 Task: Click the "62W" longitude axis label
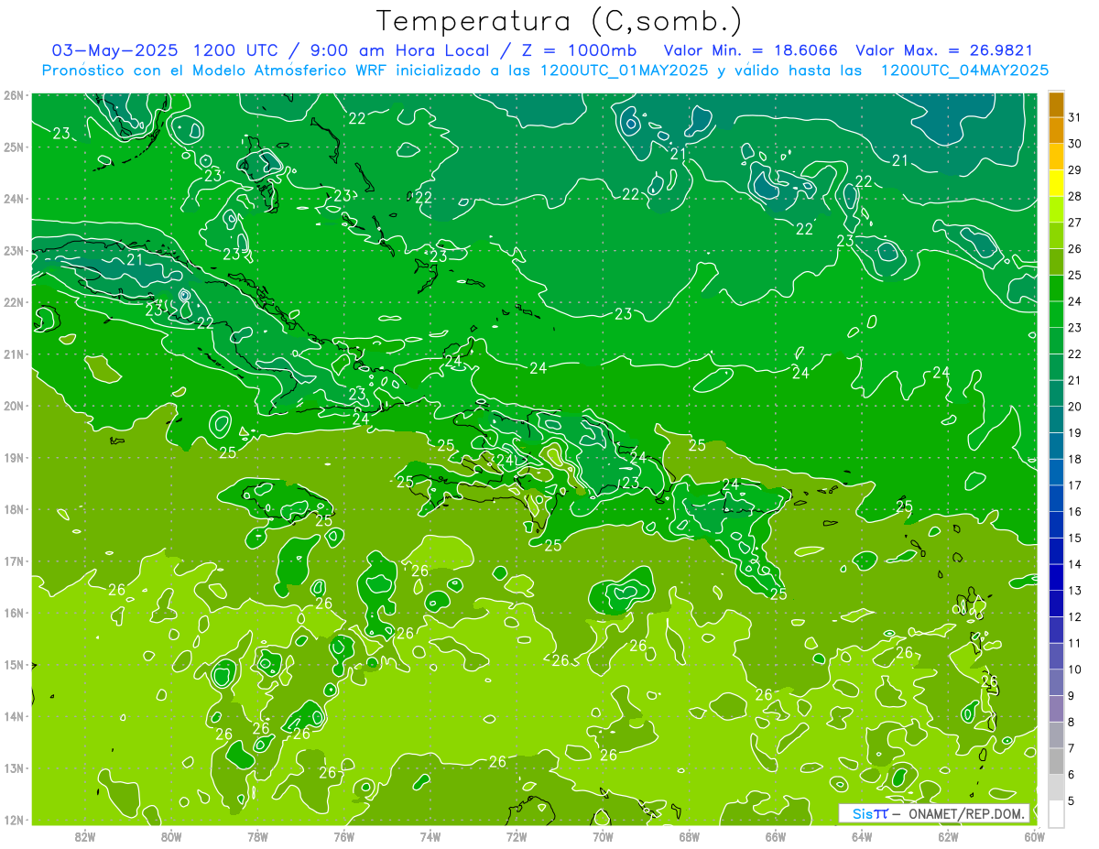948,836
